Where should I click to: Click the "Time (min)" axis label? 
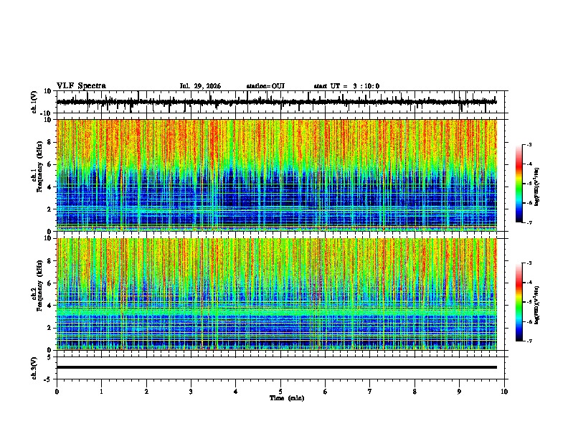point(287,398)
